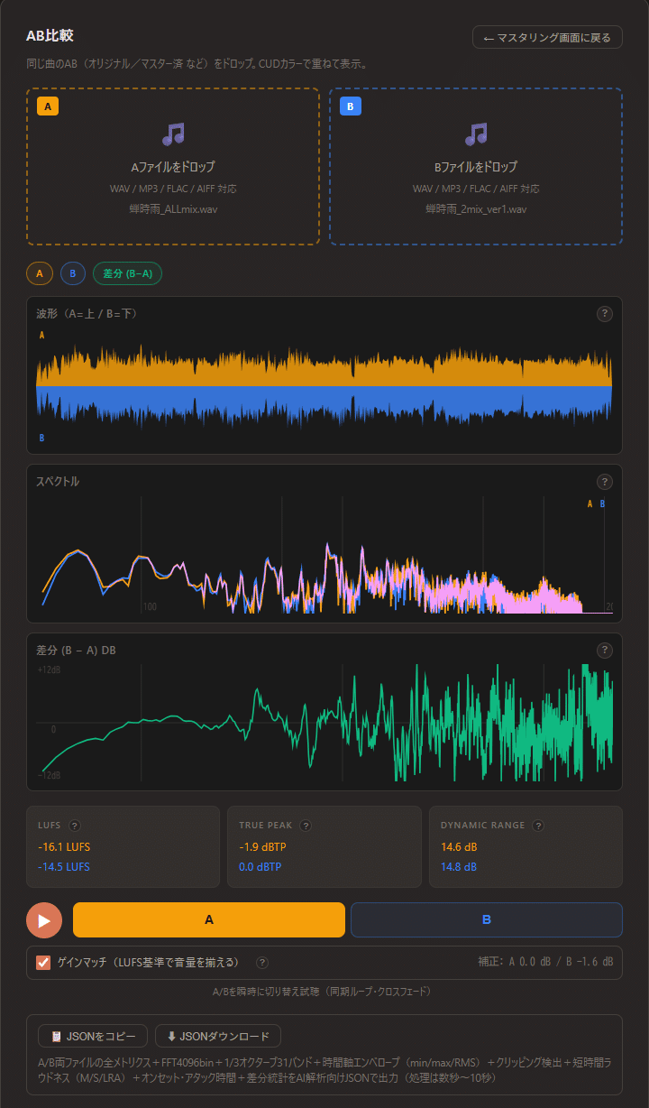Image resolution: width=649 pixels, height=1108 pixels.
Task: Click the +12dB axis label
Action: 50,670
